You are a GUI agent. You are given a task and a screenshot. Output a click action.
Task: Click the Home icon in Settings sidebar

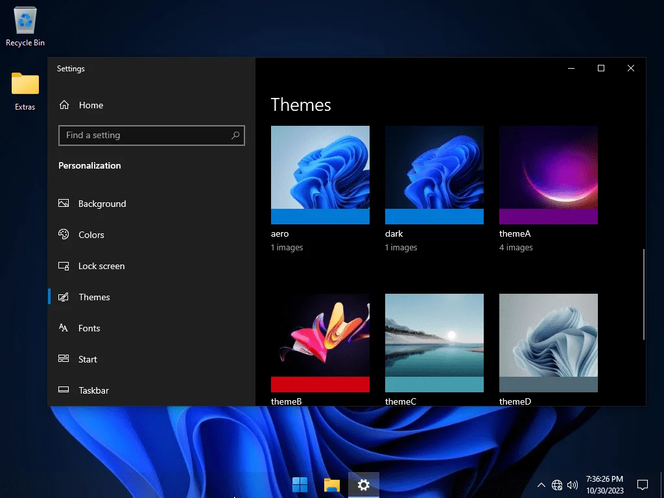pyautogui.click(x=64, y=104)
